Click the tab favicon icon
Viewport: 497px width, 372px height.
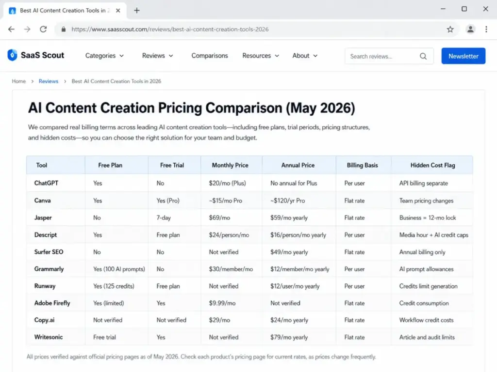pos(12,11)
